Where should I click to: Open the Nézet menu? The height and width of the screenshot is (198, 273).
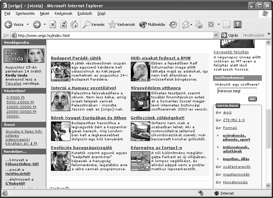(x=45, y=13)
